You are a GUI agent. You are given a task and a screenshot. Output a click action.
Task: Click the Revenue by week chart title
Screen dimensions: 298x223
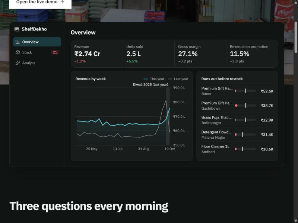tap(91, 79)
